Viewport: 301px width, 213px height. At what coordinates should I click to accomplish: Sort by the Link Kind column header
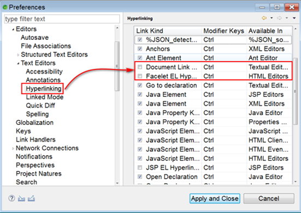tap(168, 31)
